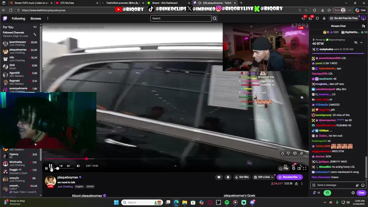Share stream via upload icon

tap(296, 183)
